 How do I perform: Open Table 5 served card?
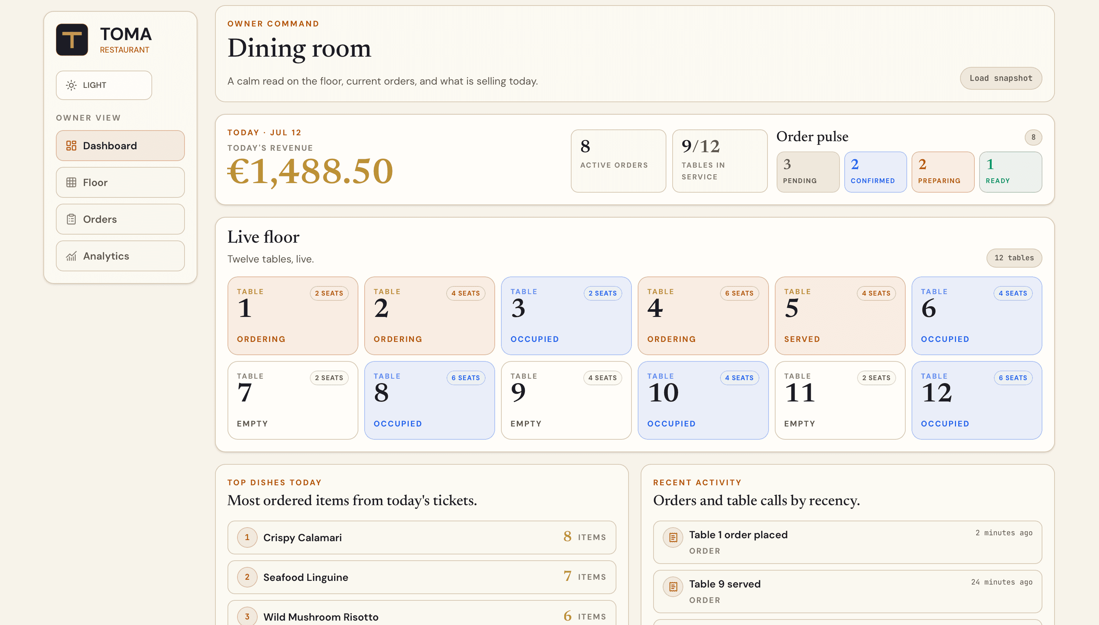click(840, 316)
